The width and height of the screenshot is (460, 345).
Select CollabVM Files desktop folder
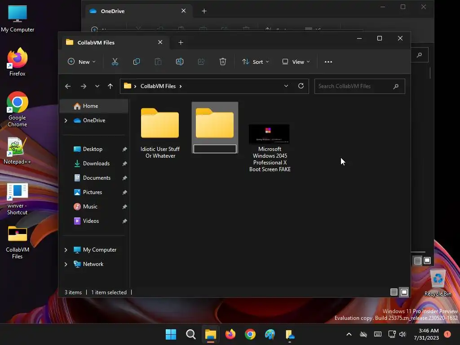click(x=18, y=243)
